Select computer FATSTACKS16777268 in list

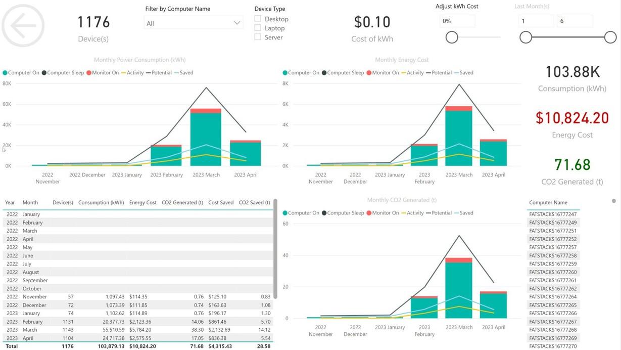(x=553, y=330)
